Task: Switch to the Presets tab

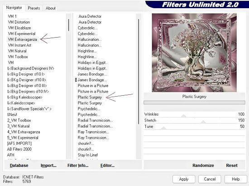Action: pyautogui.click(x=34, y=8)
